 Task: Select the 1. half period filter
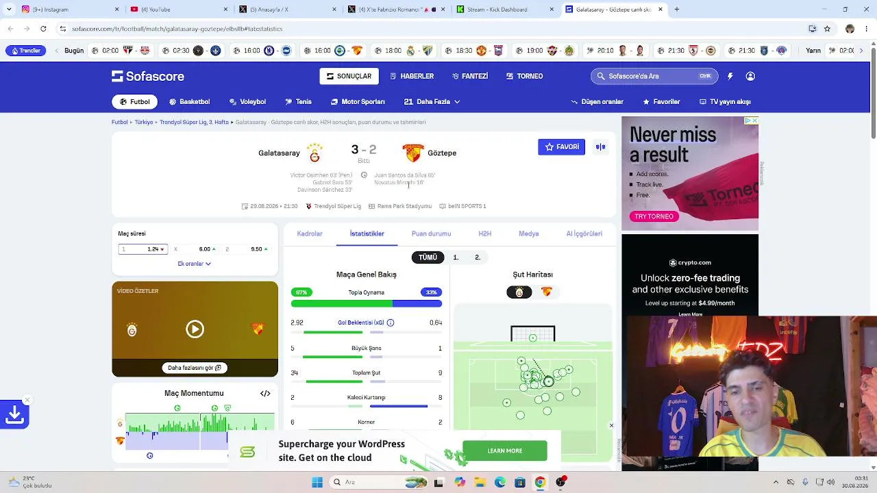coord(456,257)
